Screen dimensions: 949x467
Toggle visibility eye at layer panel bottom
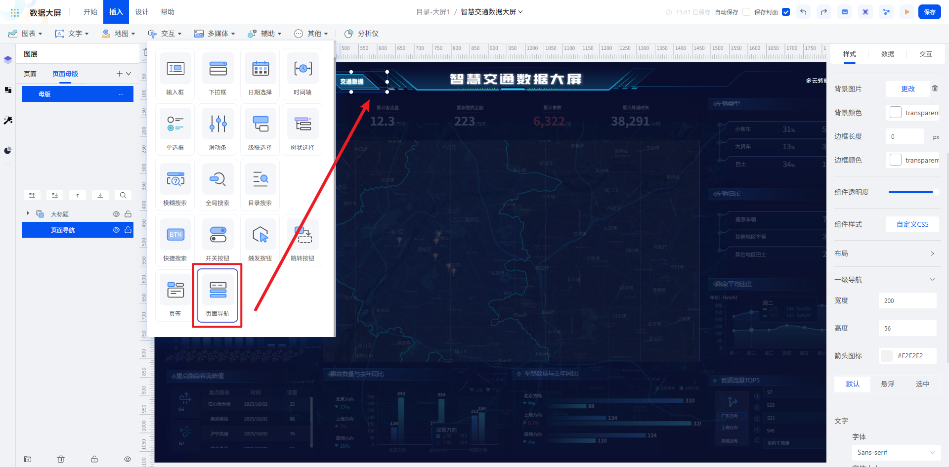click(128, 459)
